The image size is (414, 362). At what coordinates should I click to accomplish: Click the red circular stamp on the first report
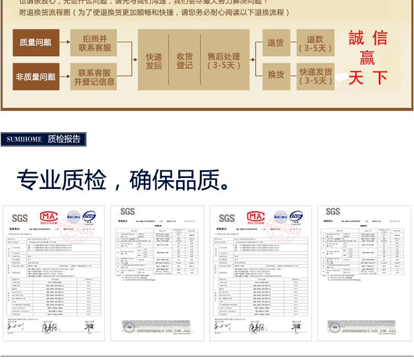tap(75, 230)
